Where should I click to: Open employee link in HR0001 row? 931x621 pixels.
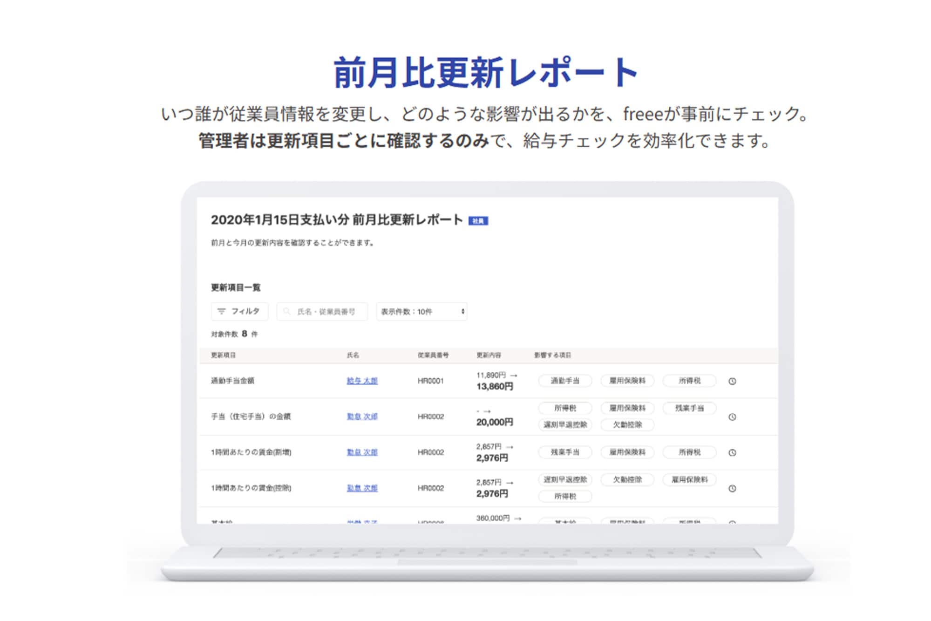362,381
